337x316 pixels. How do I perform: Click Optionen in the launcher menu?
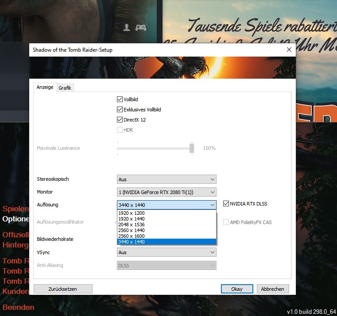(x=15, y=219)
